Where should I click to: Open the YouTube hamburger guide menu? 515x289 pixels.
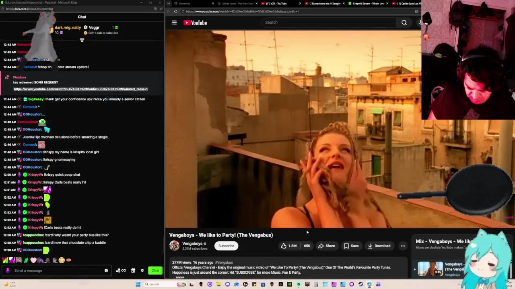pos(174,22)
